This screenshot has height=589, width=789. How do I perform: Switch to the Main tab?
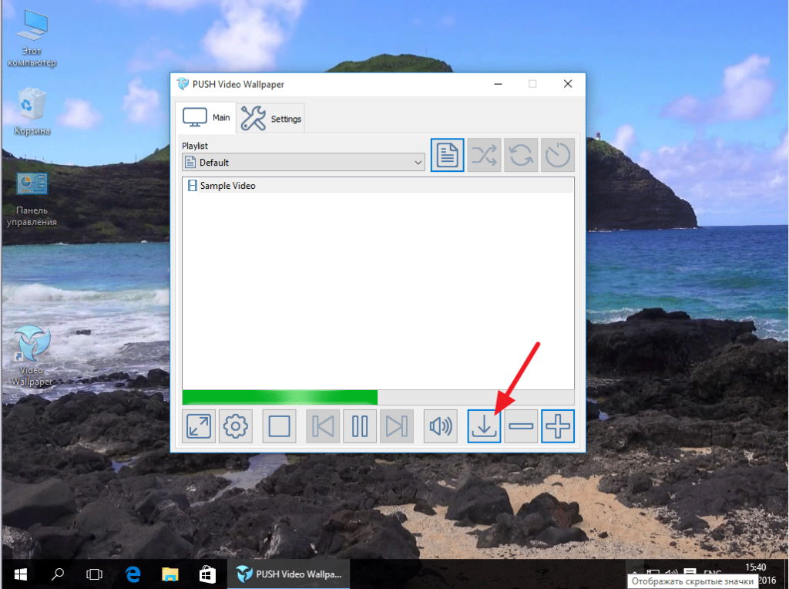[206, 118]
